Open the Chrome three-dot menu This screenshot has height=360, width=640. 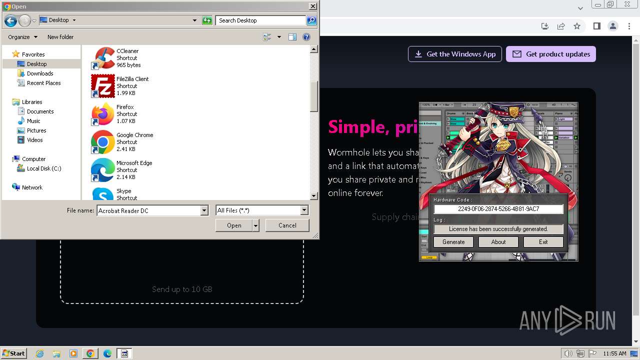click(x=629, y=26)
